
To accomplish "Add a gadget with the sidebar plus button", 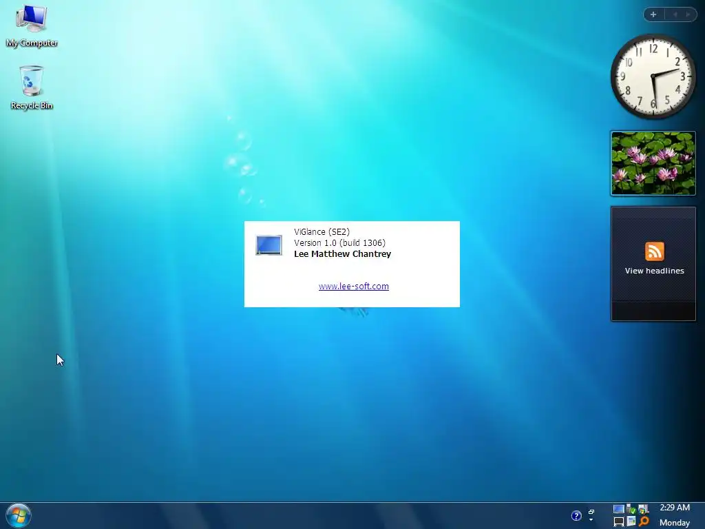I will pos(653,14).
